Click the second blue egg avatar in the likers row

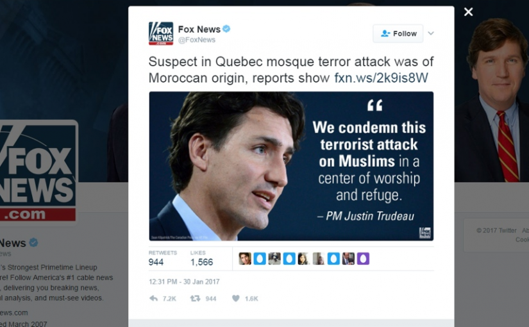tap(289, 258)
